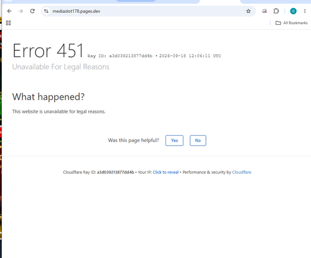
Task: Click the incognito-style toolbar extension icon
Action: (264, 11)
